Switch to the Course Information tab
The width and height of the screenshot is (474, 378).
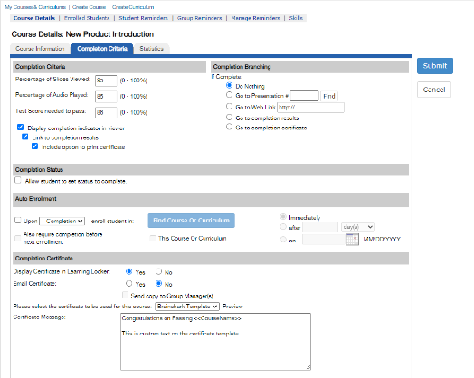pyautogui.click(x=40, y=49)
